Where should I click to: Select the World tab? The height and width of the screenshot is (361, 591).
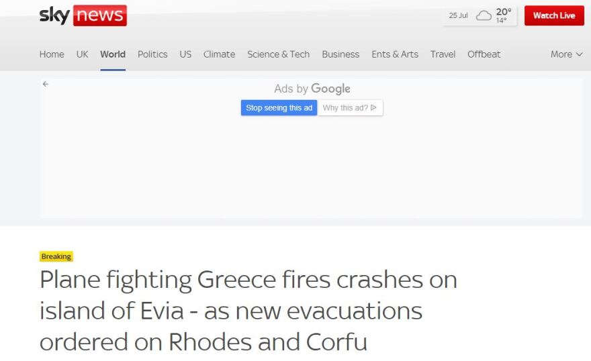click(113, 54)
